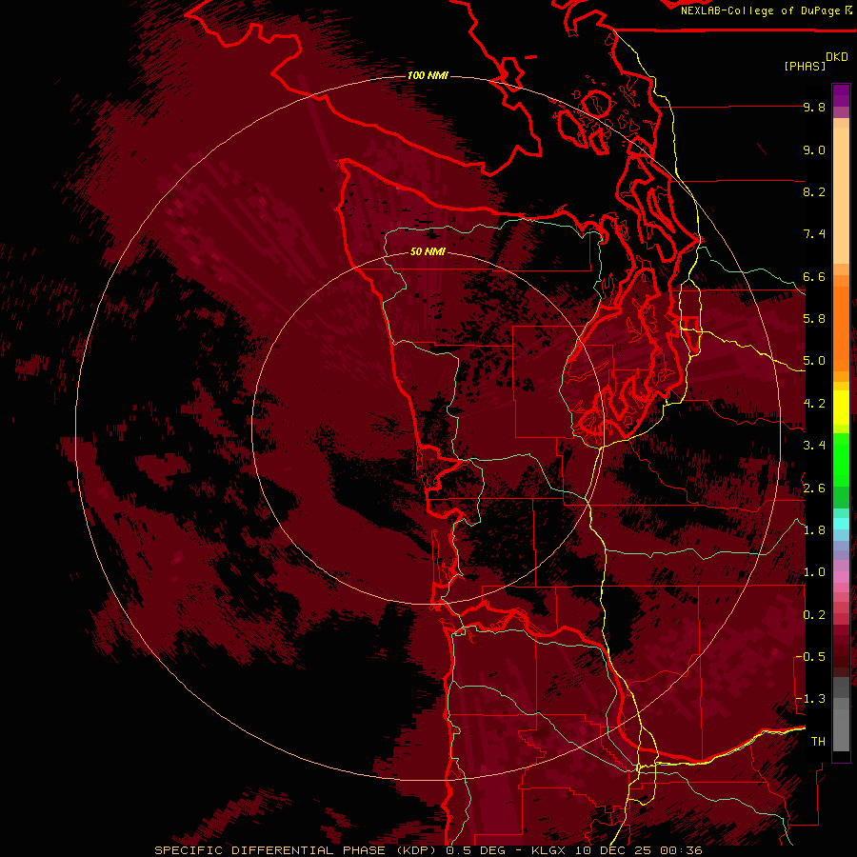Click the 50 NMI range ring label
This screenshot has height=857, width=857.
point(428,251)
